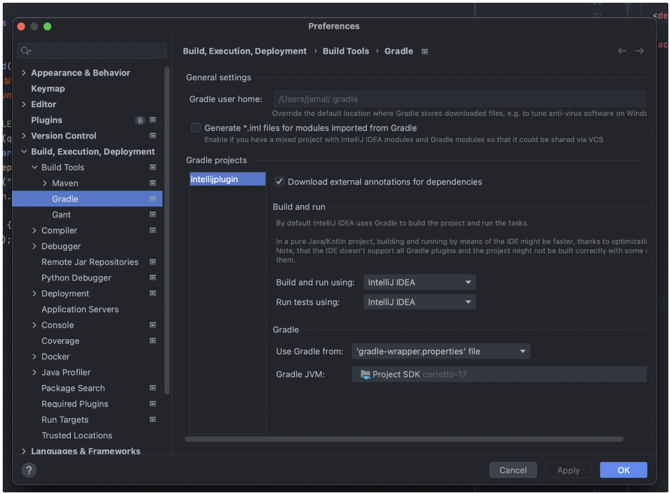Click the project-level icon beside Gradle breadcrumb
The image size is (670, 494).
tap(425, 52)
